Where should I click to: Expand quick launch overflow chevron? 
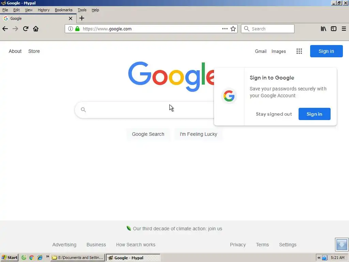pos(47,257)
